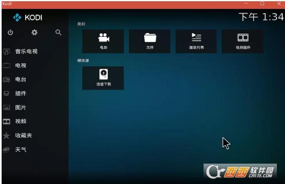This screenshot has width=285, height=184.
Task: Select 图片 menu item
Action: 21,107
